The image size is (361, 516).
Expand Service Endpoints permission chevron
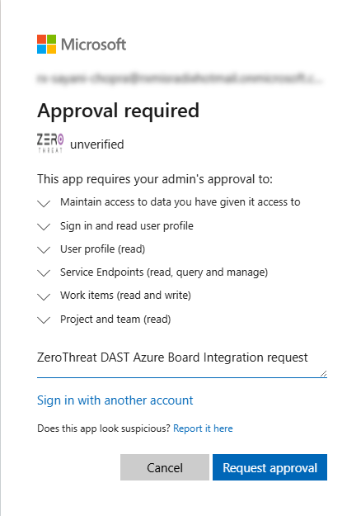click(x=44, y=272)
